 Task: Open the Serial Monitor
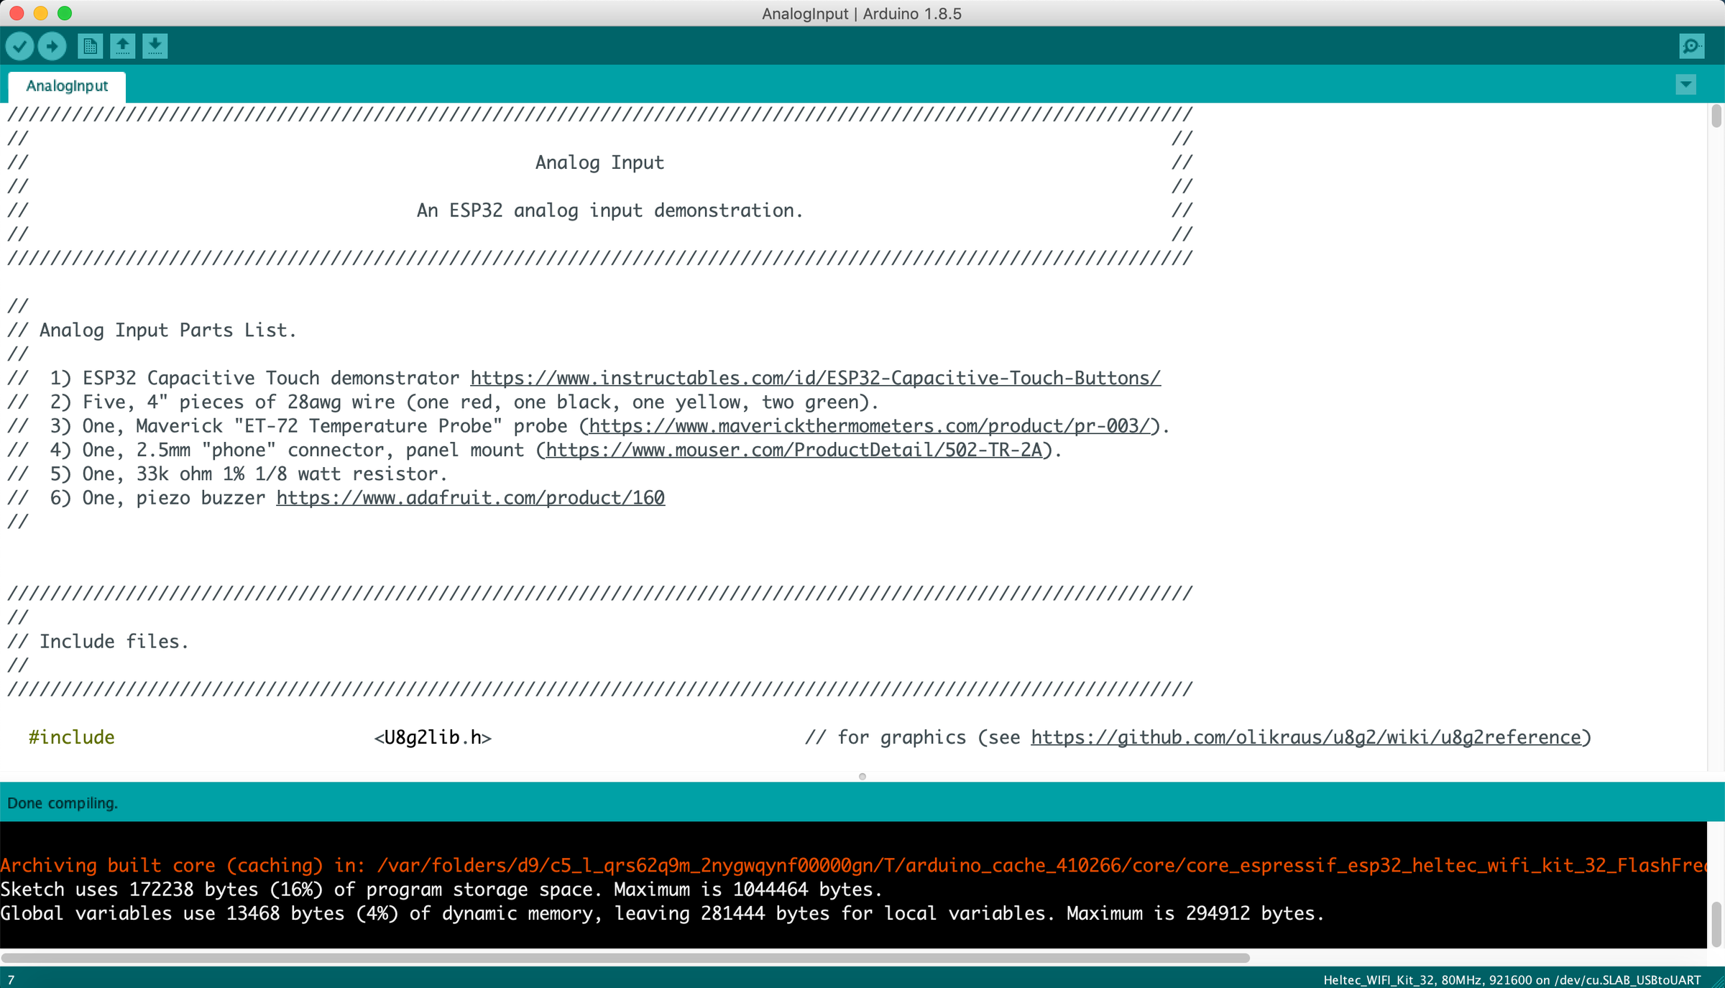[1691, 47]
